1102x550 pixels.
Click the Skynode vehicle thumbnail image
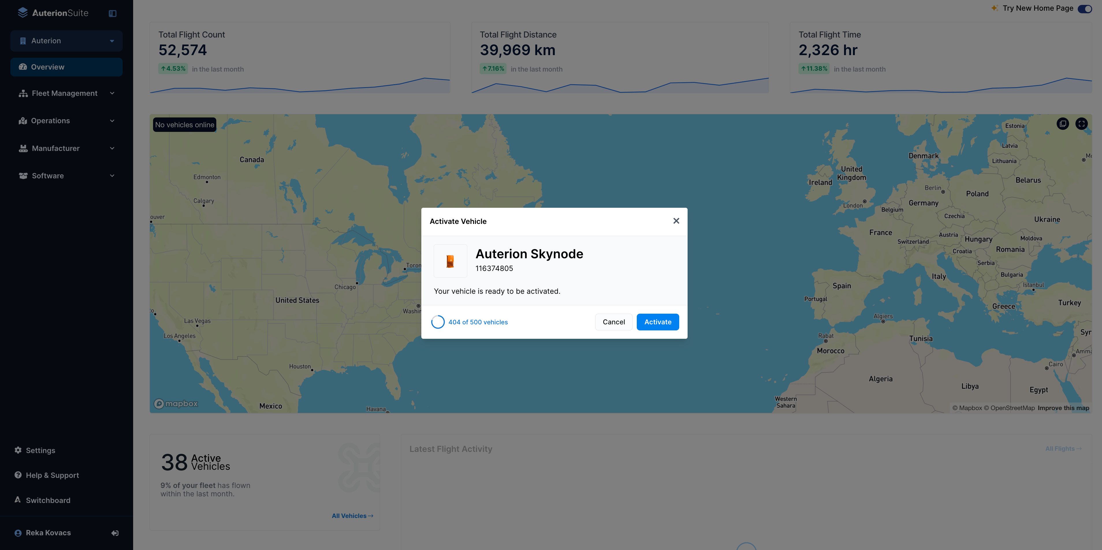[450, 261]
